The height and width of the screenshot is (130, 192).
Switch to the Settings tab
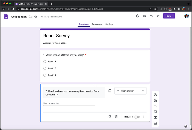click(x=109, y=24)
